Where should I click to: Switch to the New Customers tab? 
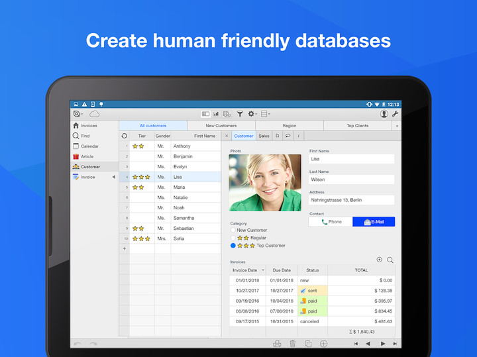tap(221, 126)
